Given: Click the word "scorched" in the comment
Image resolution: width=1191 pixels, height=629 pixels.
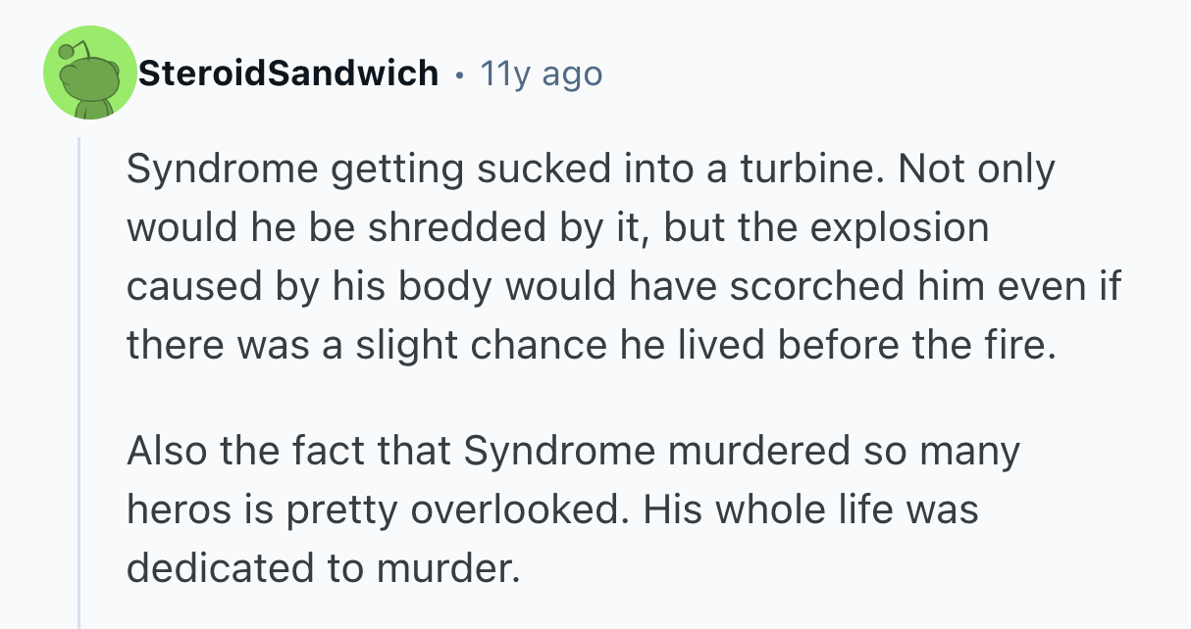Looking at the screenshot, I should 850,286.
